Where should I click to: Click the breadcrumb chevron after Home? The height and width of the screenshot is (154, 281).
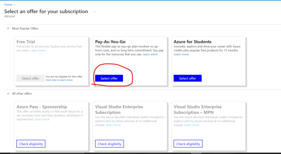[x=15, y=4]
